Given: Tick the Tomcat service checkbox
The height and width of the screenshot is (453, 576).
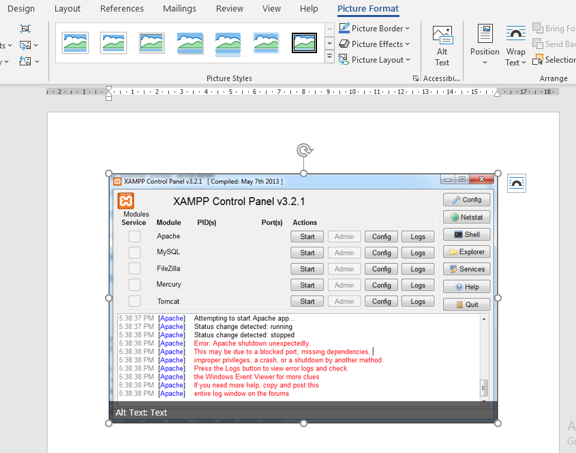Looking at the screenshot, I should coord(134,301).
